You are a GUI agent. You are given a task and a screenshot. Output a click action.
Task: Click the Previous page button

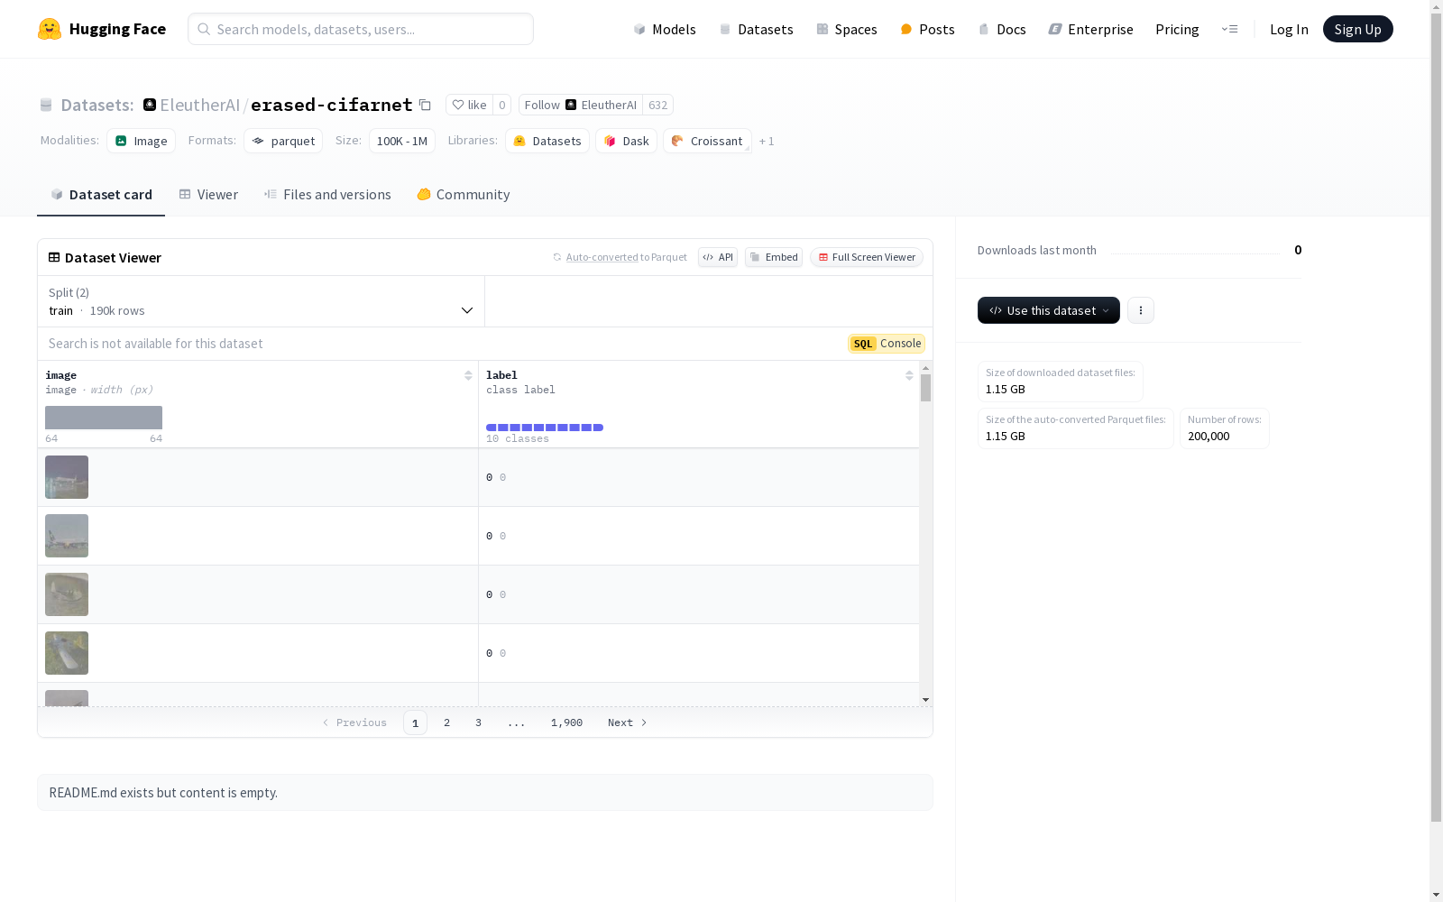pos(354,723)
